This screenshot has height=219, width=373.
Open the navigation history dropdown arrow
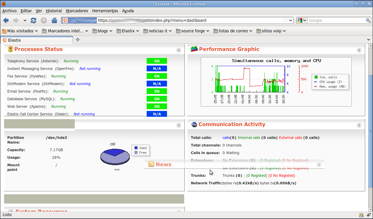click(25, 20)
